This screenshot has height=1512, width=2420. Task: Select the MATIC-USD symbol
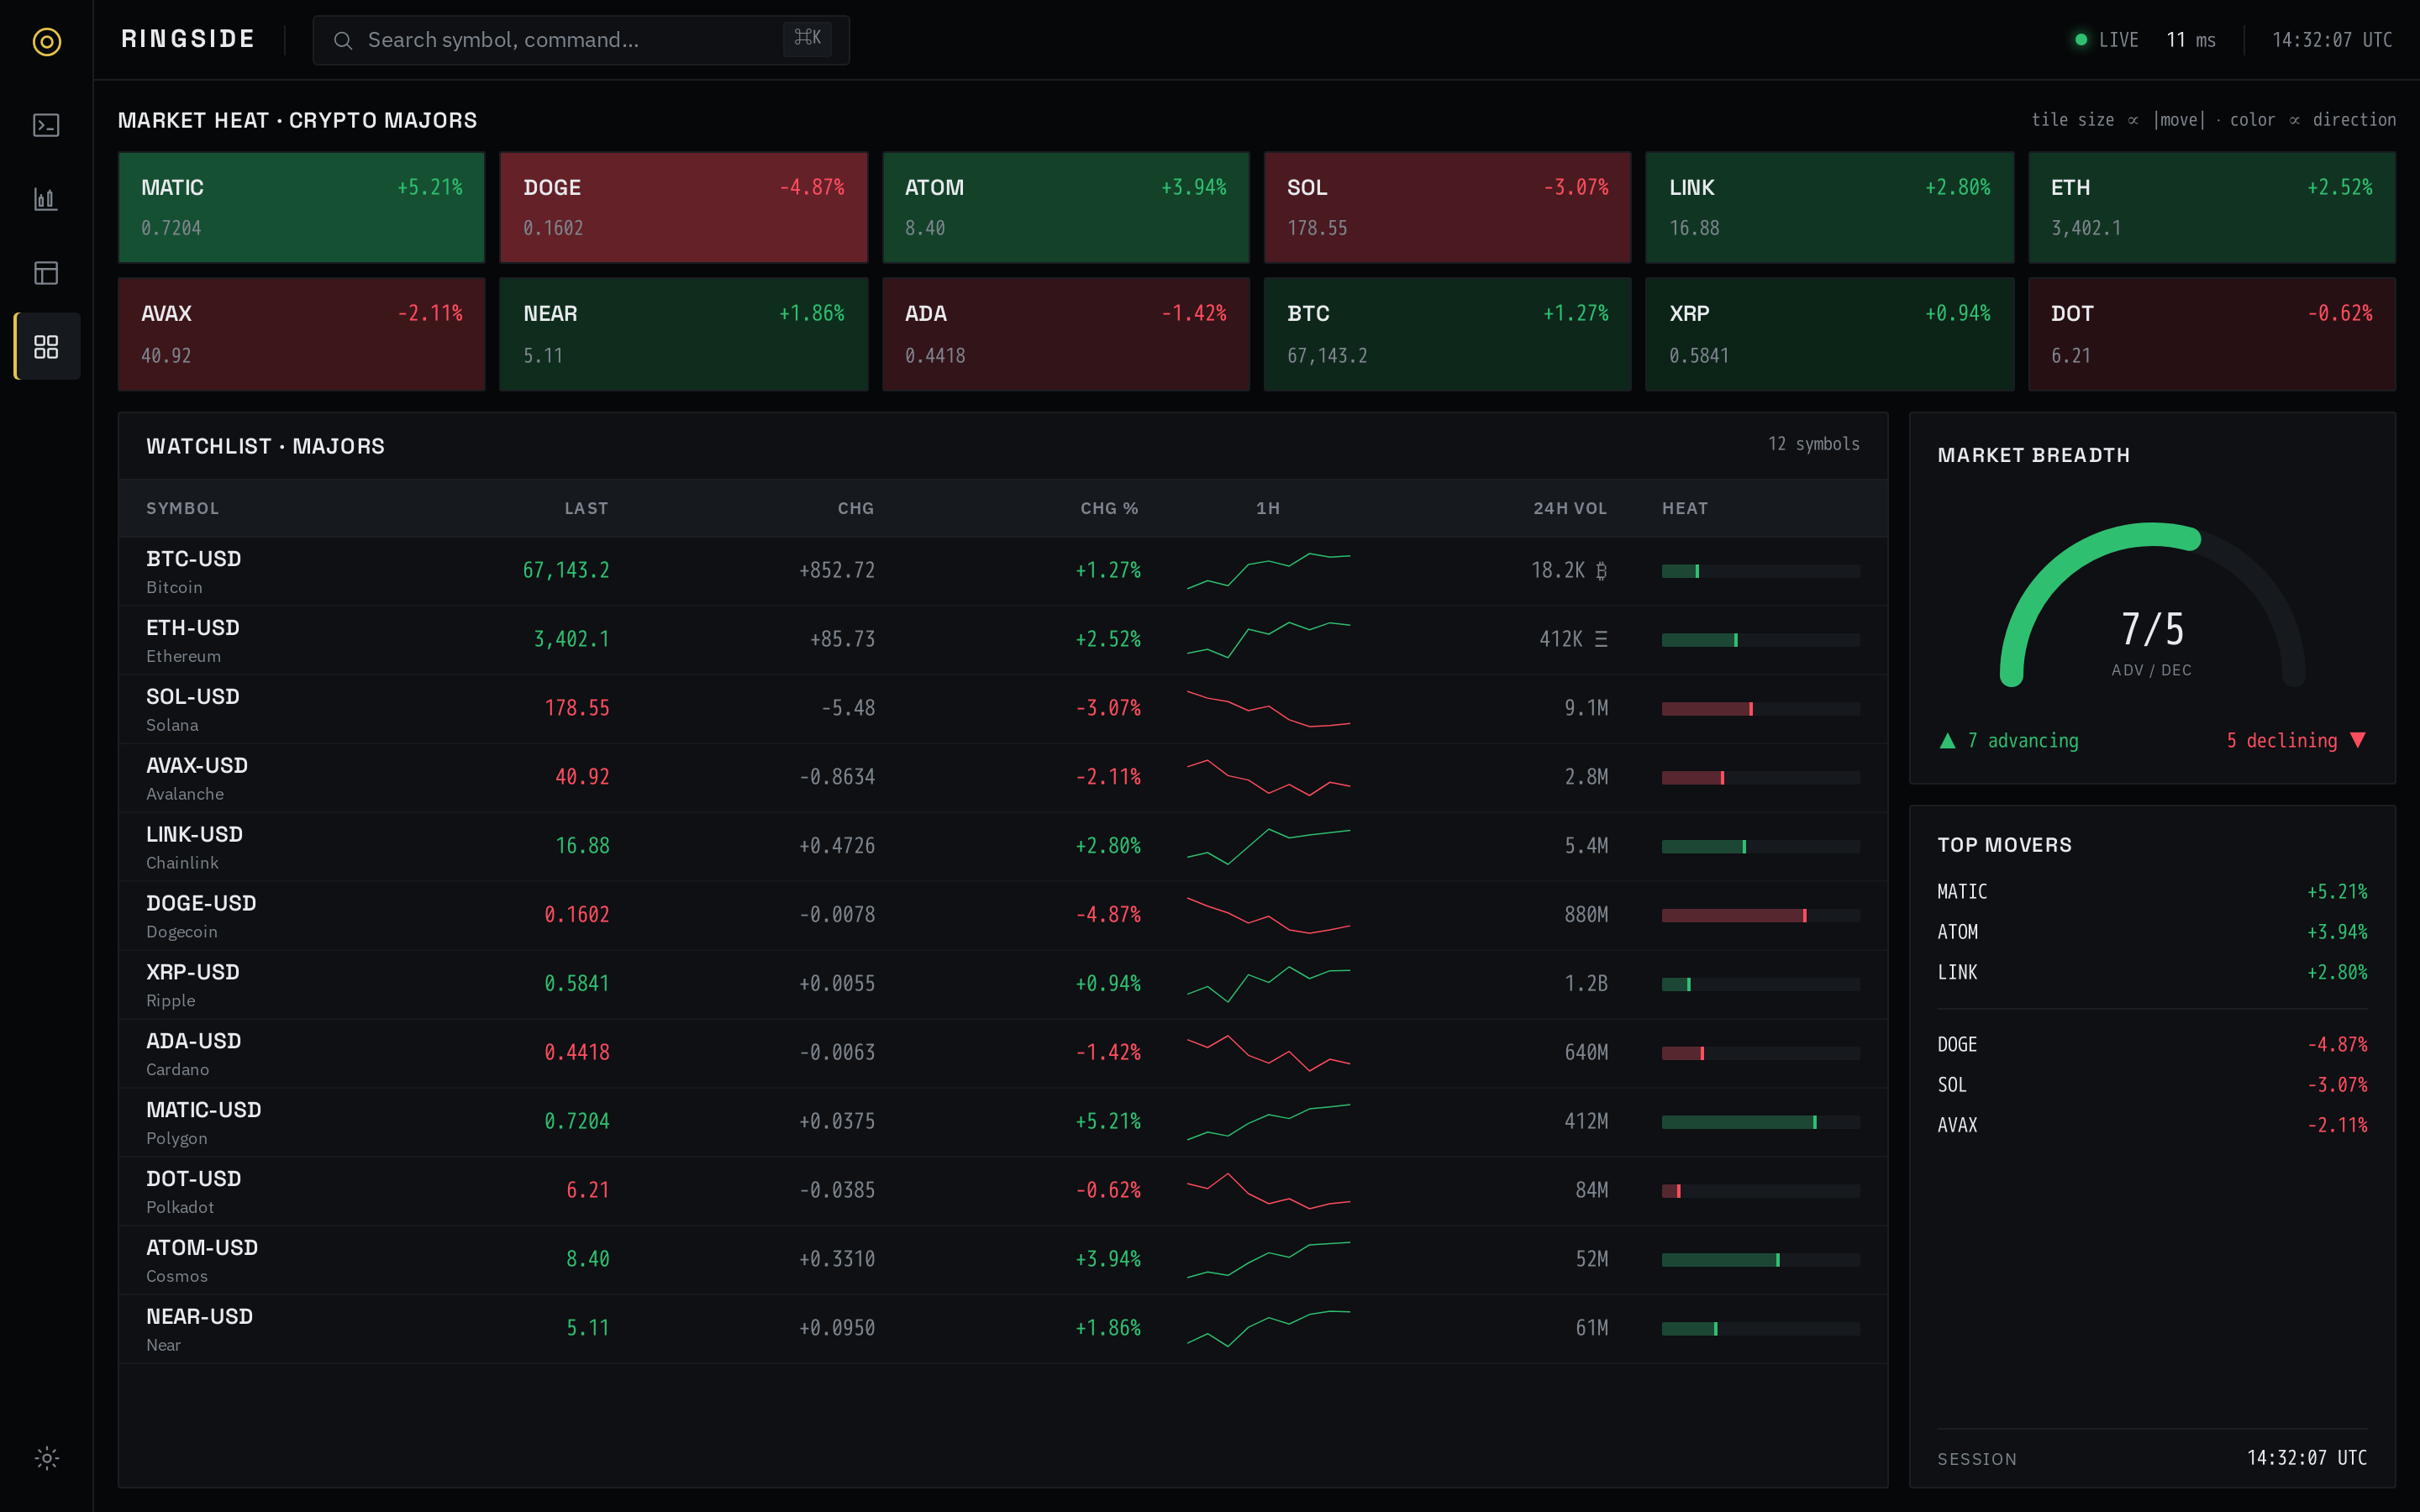204,1110
